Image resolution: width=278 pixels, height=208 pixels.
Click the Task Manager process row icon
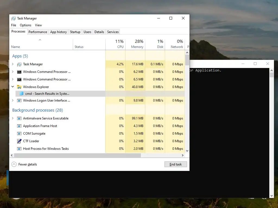coord(19,64)
